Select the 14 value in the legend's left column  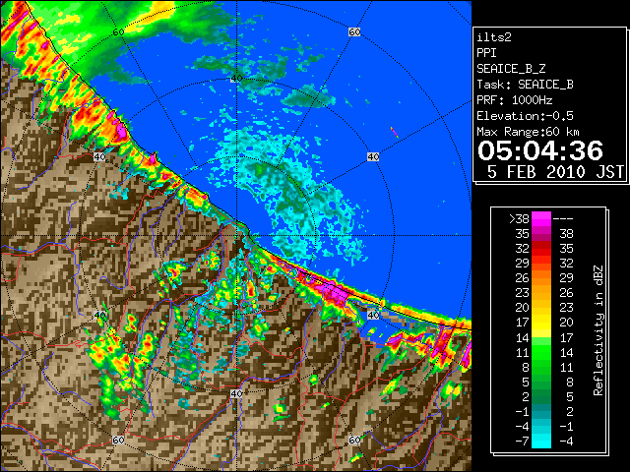[x=523, y=338]
